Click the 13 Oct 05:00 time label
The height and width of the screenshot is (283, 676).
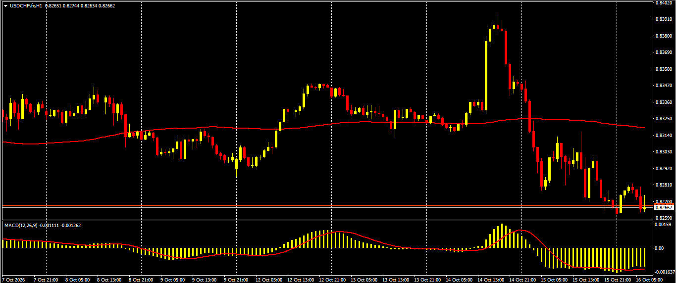364,280
